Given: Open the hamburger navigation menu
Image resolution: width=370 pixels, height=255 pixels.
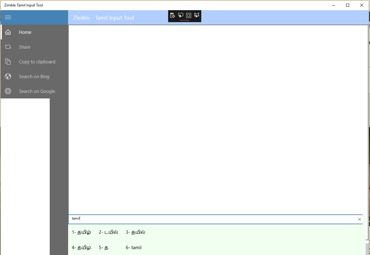Looking at the screenshot, I should (8, 18).
